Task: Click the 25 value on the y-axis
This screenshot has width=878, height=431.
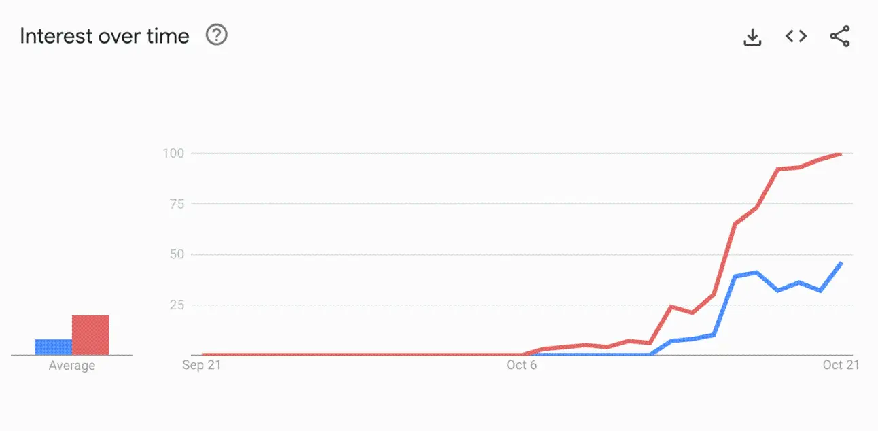Action: (176, 305)
